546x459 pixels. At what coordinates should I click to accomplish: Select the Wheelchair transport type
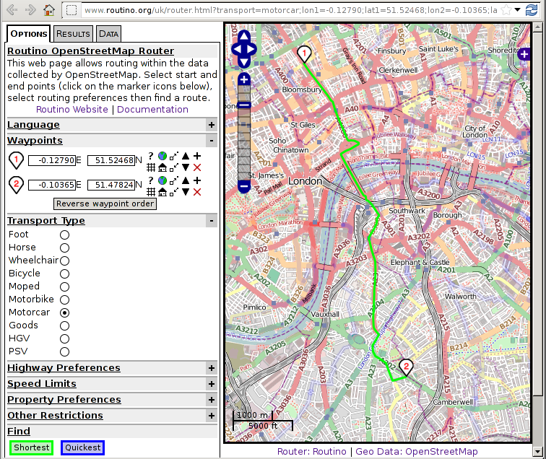click(64, 261)
